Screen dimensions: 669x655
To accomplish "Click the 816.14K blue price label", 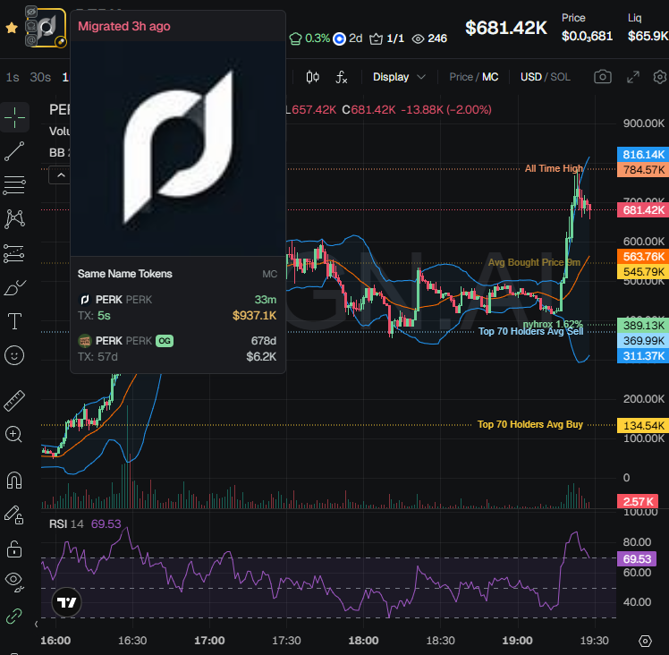I will [x=643, y=155].
